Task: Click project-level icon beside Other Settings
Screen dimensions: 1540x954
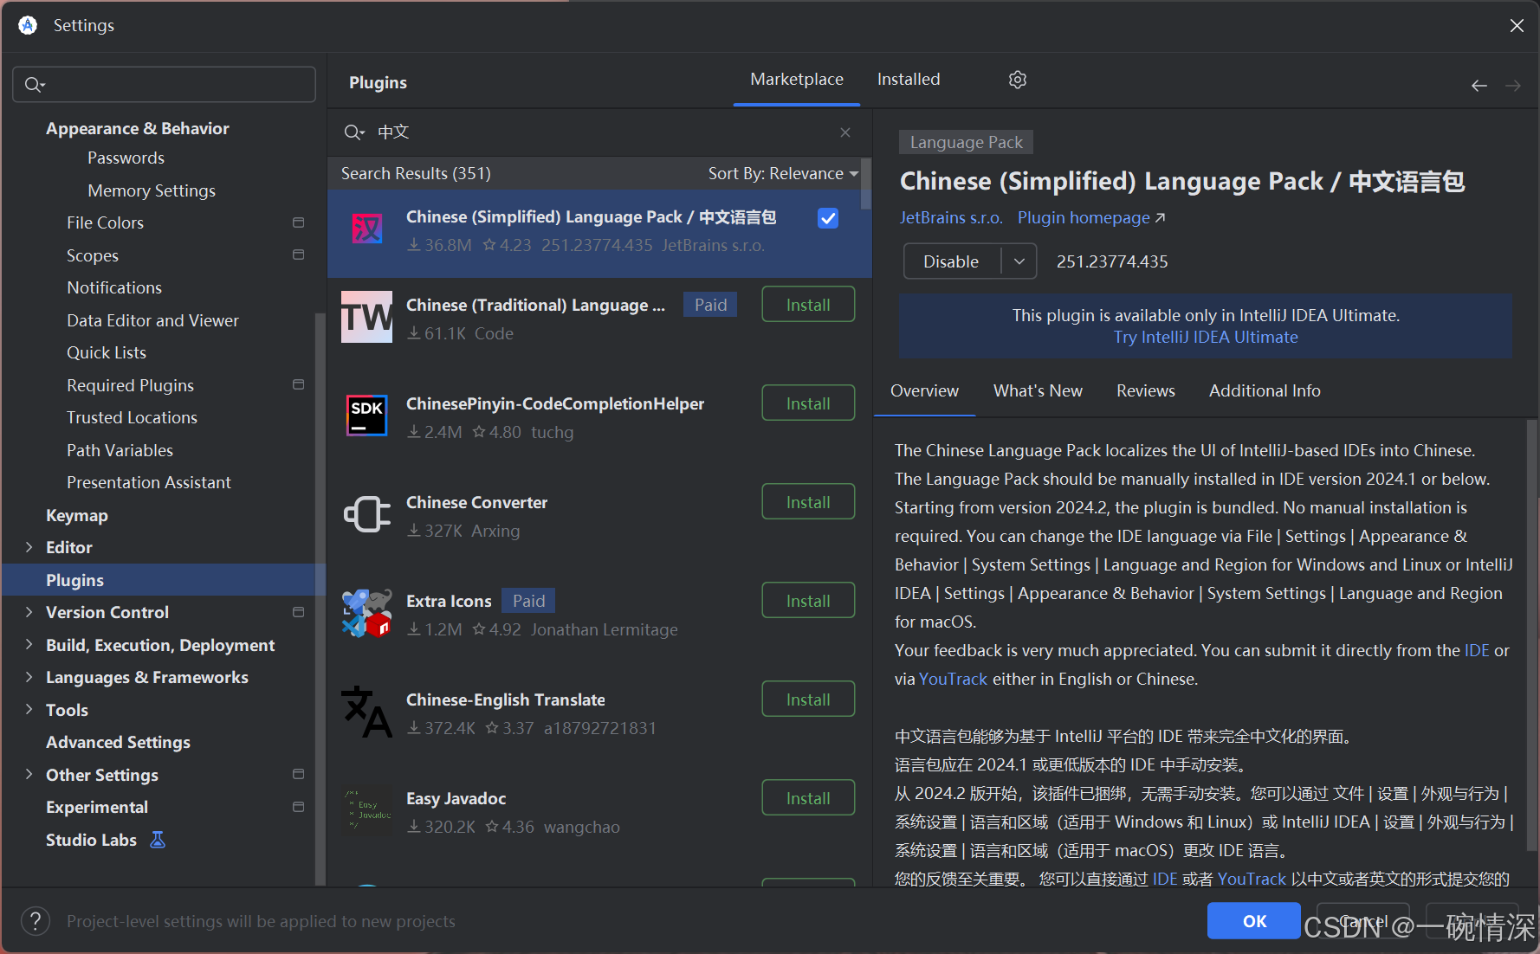Action: [299, 774]
